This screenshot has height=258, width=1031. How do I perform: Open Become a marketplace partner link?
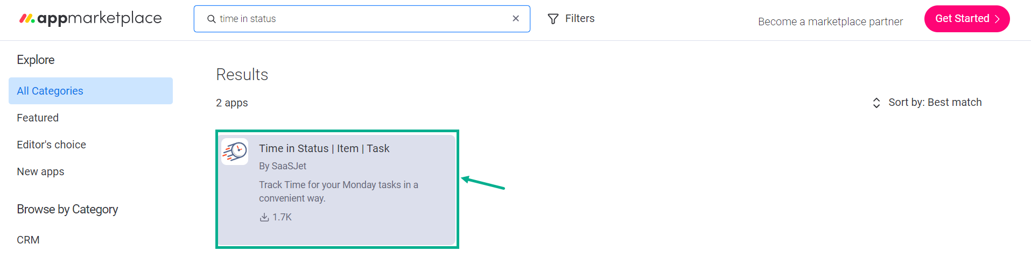pyautogui.click(x=830, y=21)
